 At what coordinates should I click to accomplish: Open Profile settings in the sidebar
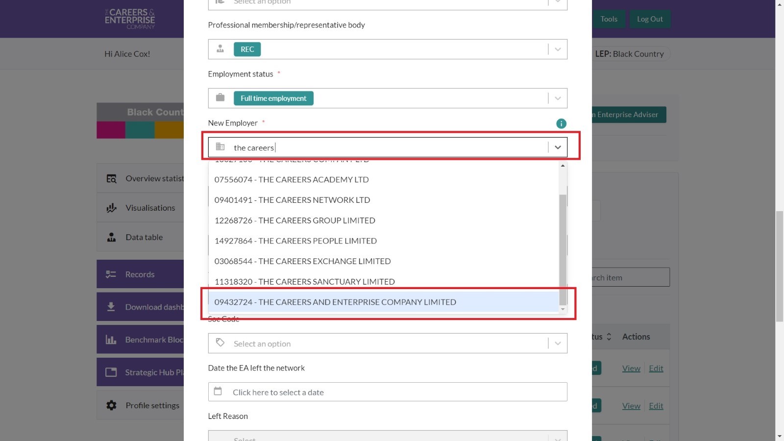click(140, 405)
